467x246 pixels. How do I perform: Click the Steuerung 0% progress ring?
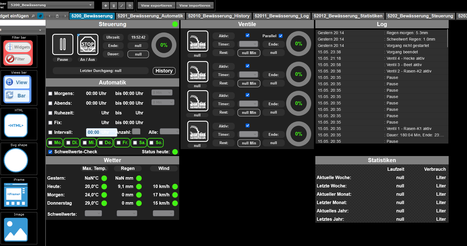point(164,45)
